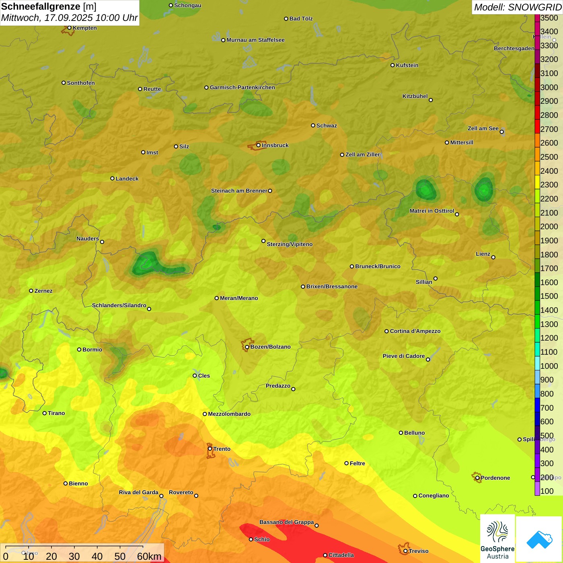Click the '60km' scale bar label

[149, 556]
